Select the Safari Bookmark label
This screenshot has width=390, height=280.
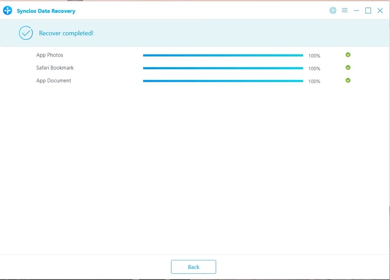coord(55,68)
